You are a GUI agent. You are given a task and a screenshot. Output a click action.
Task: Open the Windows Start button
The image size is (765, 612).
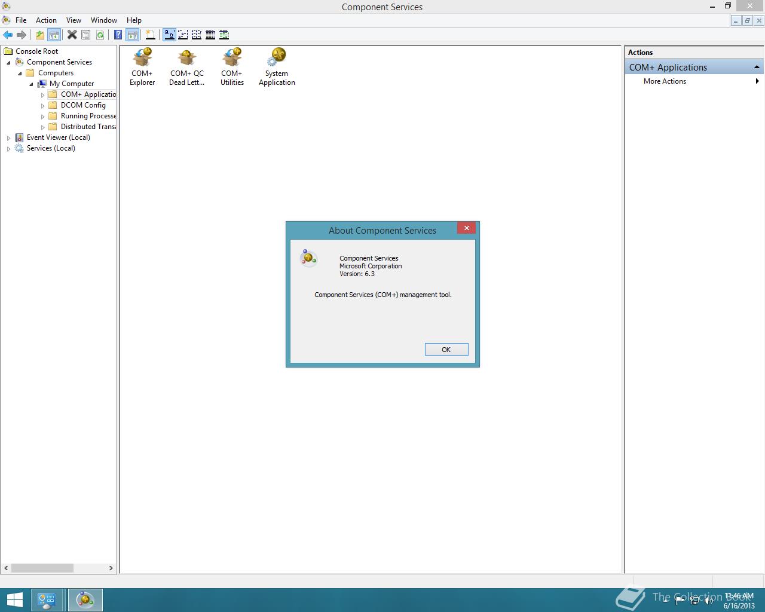[x=14, y=600]
